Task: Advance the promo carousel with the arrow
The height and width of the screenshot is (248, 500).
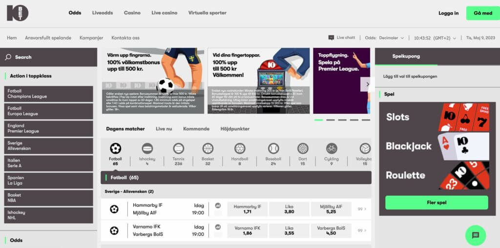Action: click(367, 84)
